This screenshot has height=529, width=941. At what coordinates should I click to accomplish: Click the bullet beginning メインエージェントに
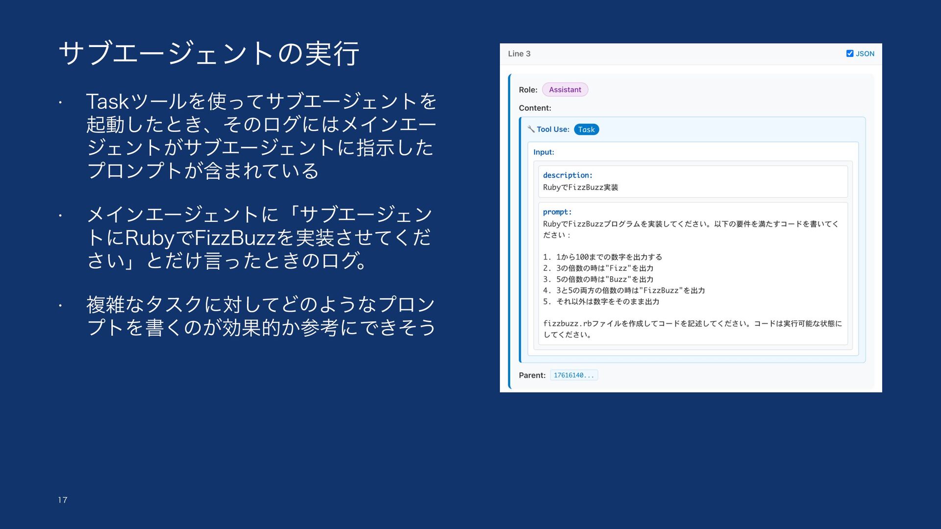[260, 238]
